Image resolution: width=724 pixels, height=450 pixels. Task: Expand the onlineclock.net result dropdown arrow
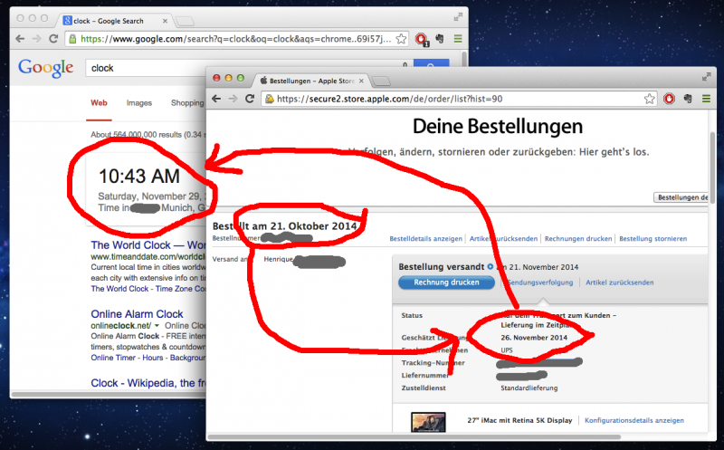pos(157,326)
